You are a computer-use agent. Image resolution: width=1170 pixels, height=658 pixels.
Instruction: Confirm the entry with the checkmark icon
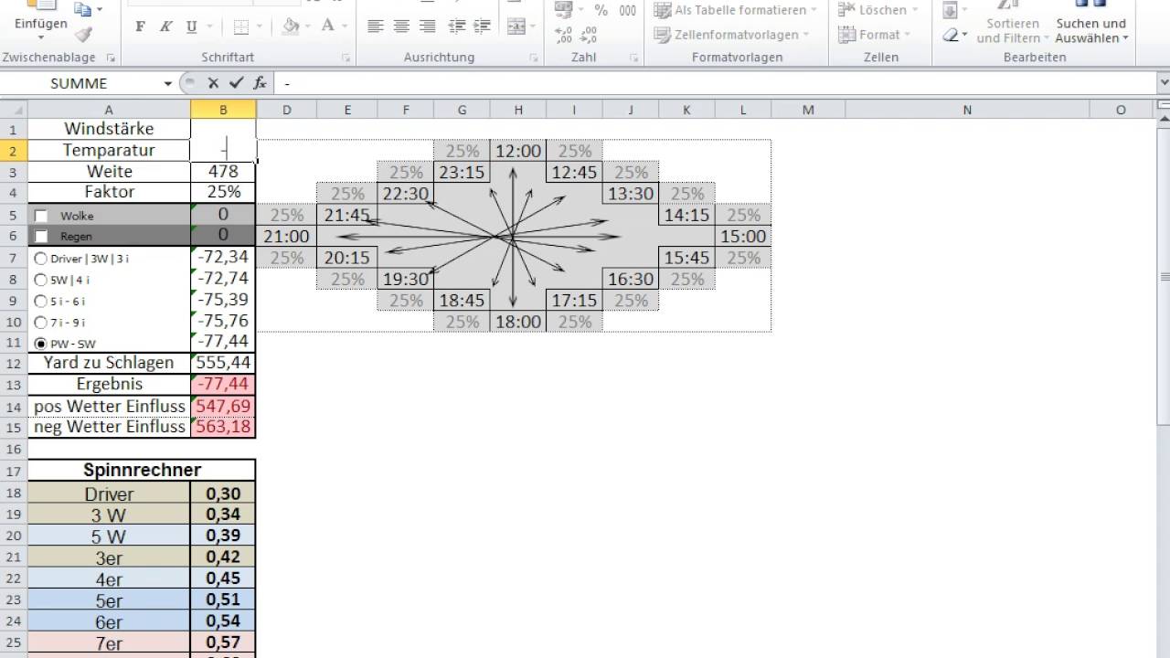237,83
